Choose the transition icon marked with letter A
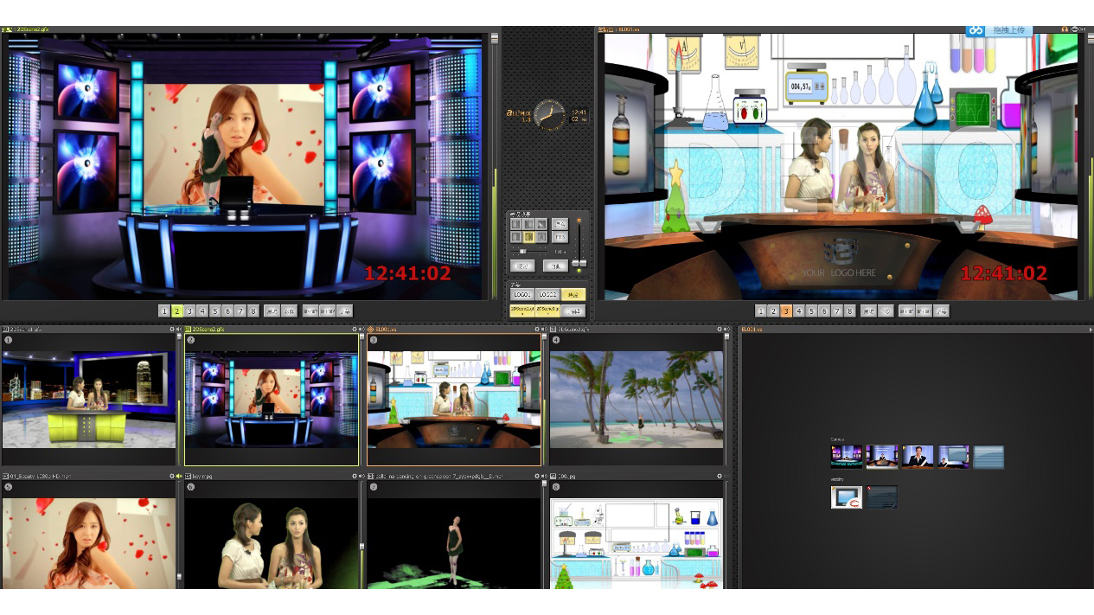The height and width of the screenshot is (615, 1094). 541,237
